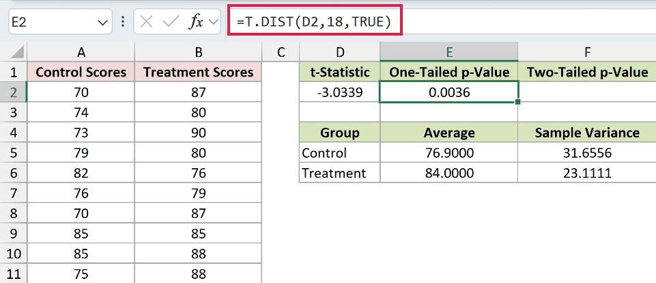
Task: Select cell with variance 31.6556
Action: 587,152
